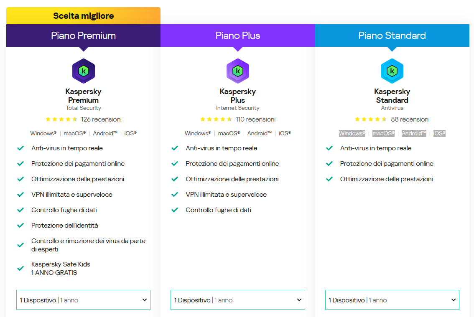Click the Standard plan star rating
This screenshot has height=317, width=474.
(x=371, y=119)
